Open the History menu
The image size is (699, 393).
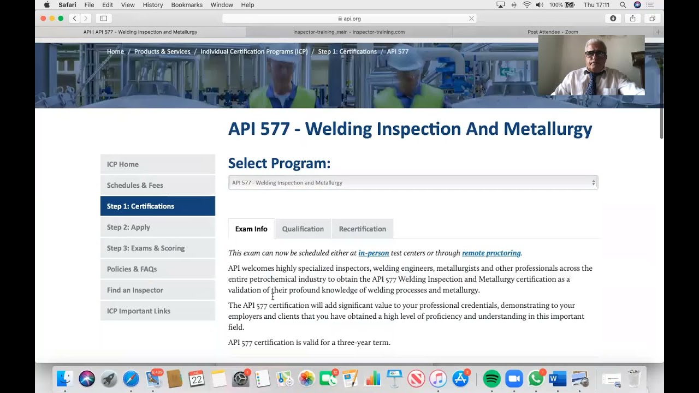(153, 5)
